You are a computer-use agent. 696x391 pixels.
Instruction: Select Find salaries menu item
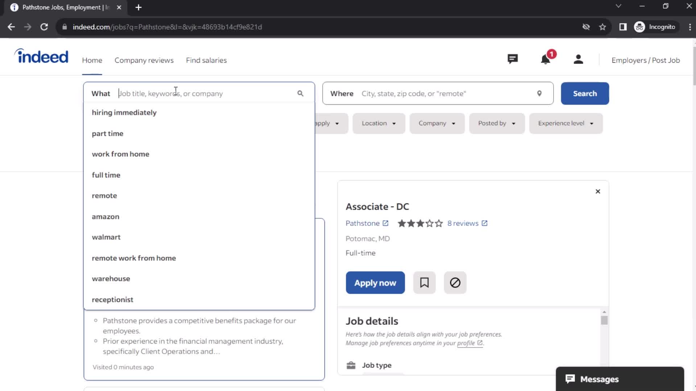[x=207, y=60]
